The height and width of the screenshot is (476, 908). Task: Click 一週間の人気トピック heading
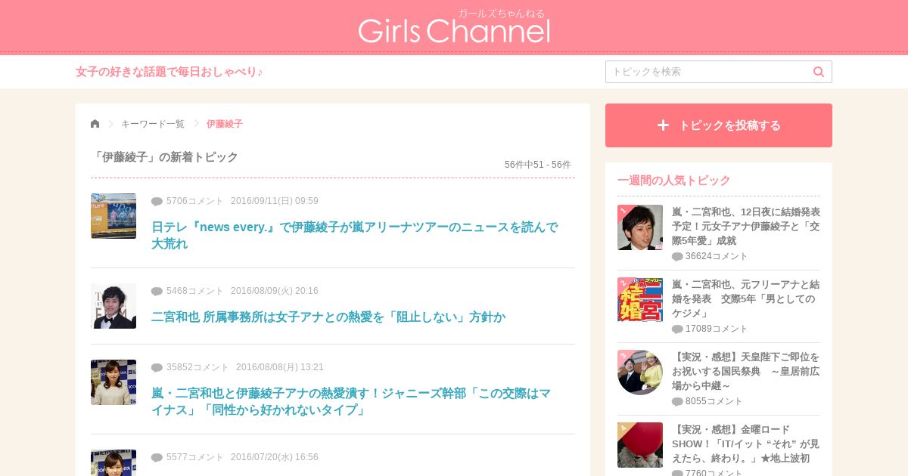(x=674, y=181)
